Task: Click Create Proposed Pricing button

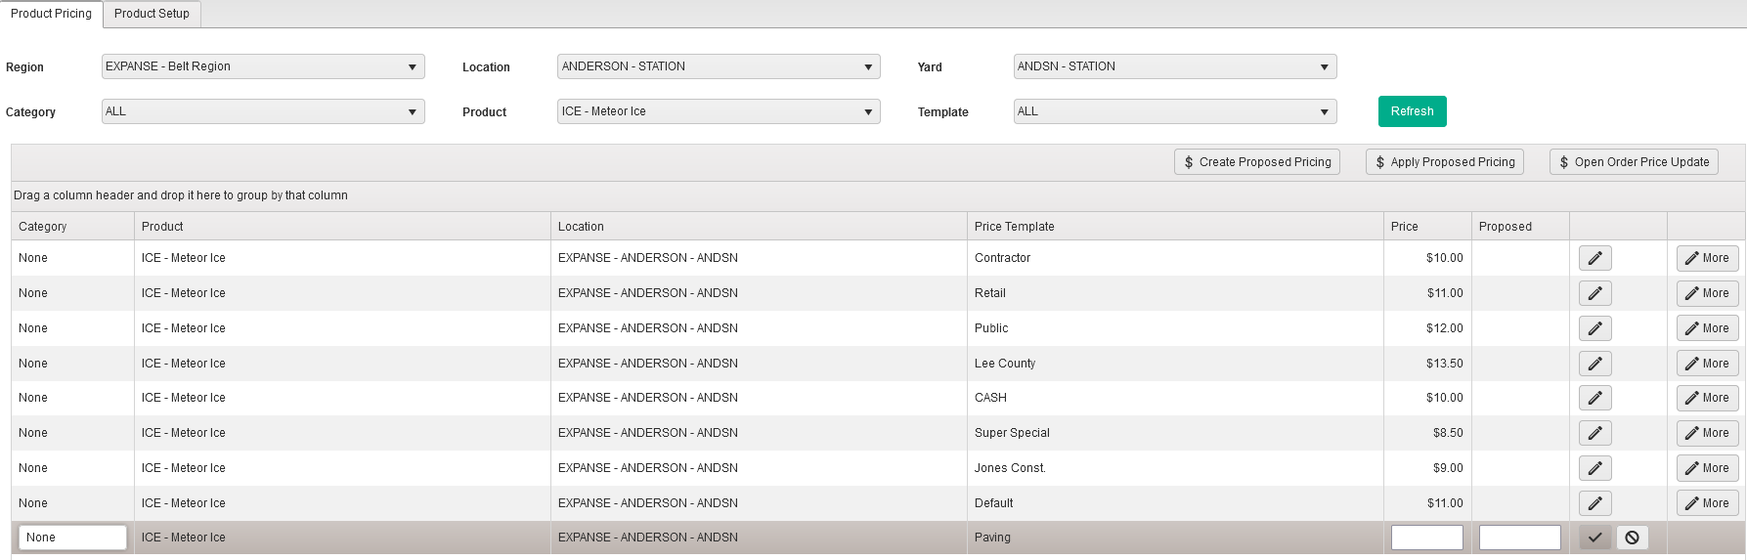Action: click(1256, 162)
